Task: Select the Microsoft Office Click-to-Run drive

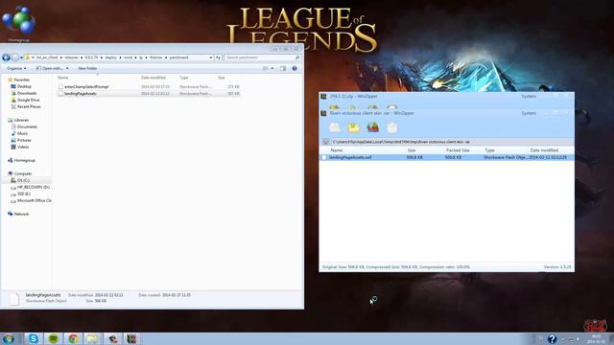Action: [x=35, y=200]
